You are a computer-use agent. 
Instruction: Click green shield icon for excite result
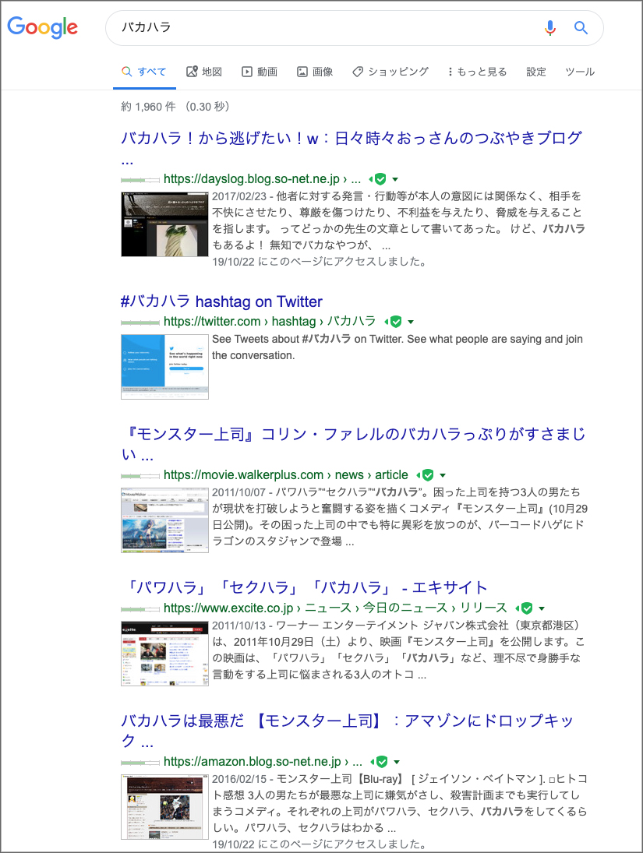coord(527,608)
